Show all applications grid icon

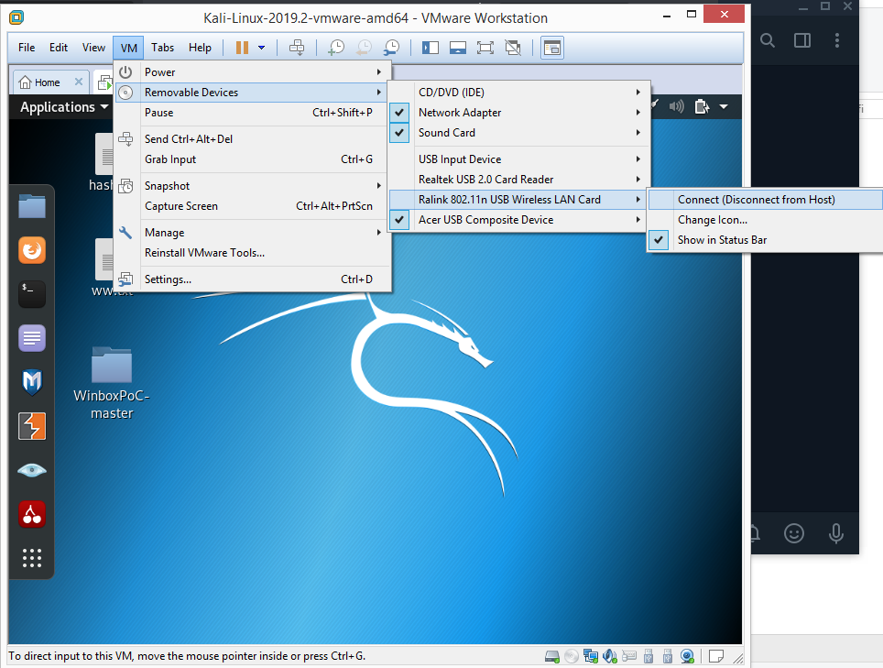[x=31, y=558]
